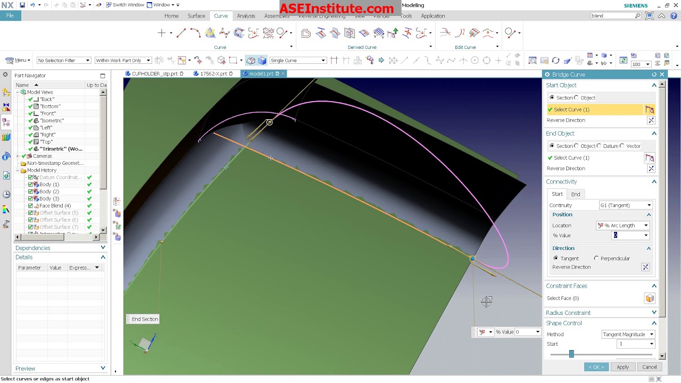
Task: Open the Single Curve rule dropdown
Action: tap(298, 61)
